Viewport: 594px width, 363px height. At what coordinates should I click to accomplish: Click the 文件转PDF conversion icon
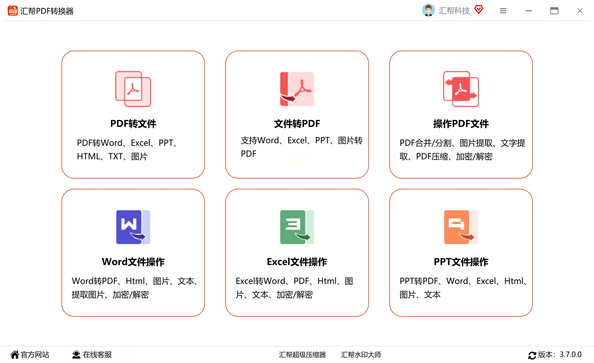297,89
